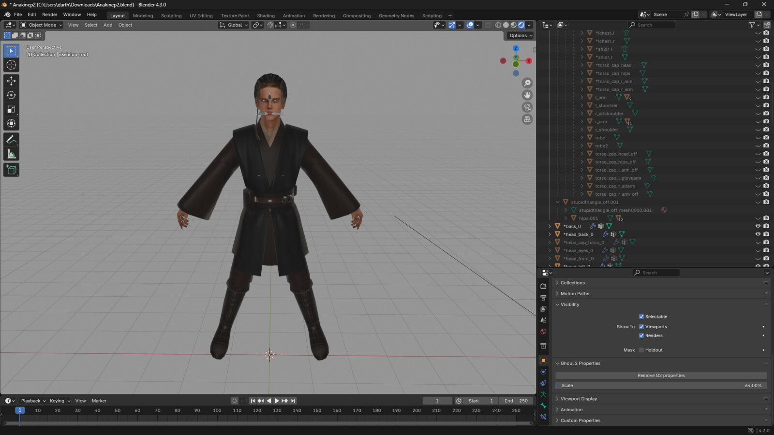
Task: Switch to wireframe viewport shading
Action: click(x=498, y=25)
